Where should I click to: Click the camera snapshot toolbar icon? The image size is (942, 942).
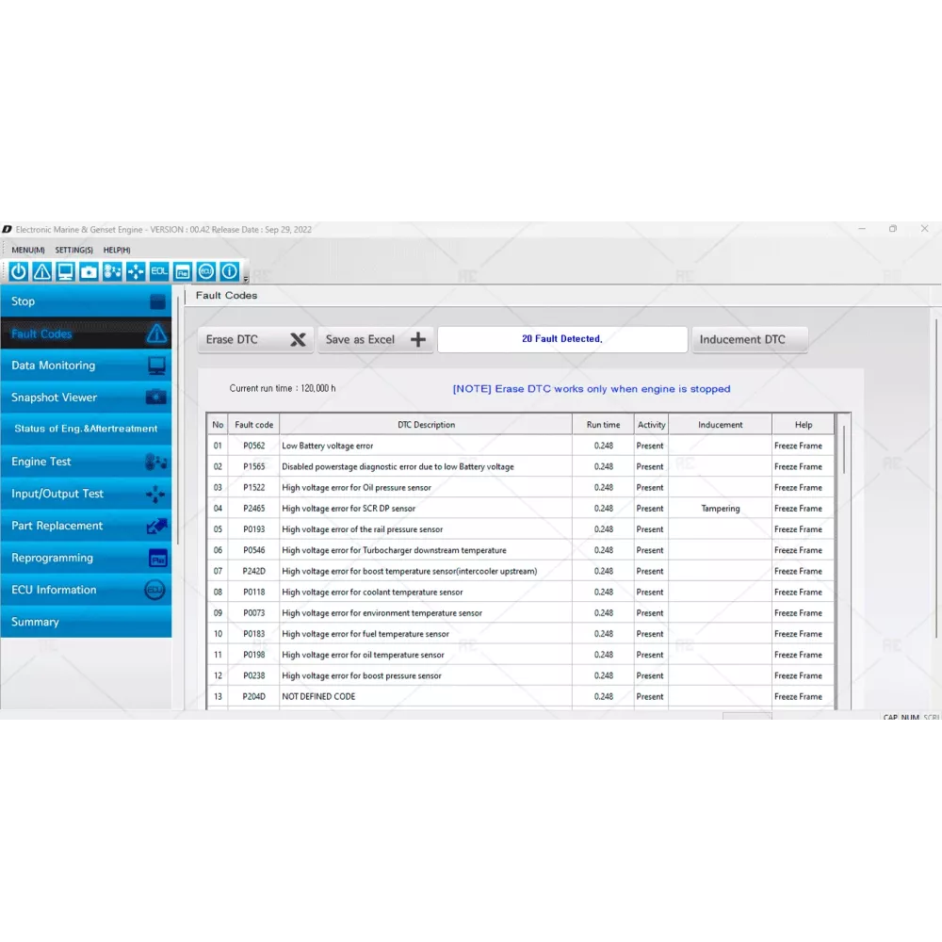coord(89,272)
